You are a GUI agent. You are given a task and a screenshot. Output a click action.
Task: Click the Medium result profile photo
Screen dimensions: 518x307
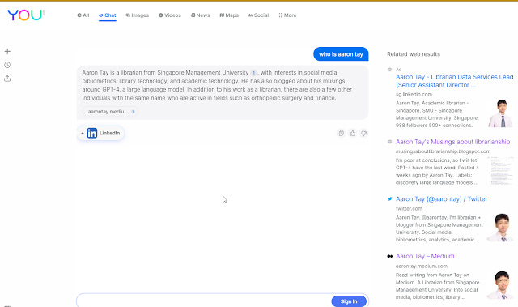coord(500,285)
